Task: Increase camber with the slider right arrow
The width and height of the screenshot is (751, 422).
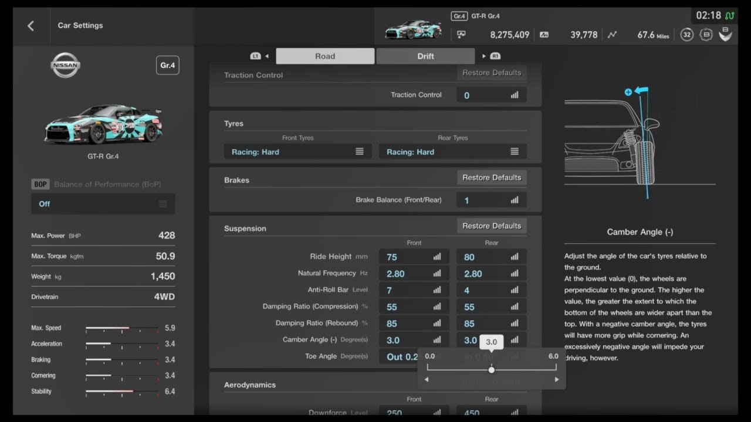Action: pos(557,380)
